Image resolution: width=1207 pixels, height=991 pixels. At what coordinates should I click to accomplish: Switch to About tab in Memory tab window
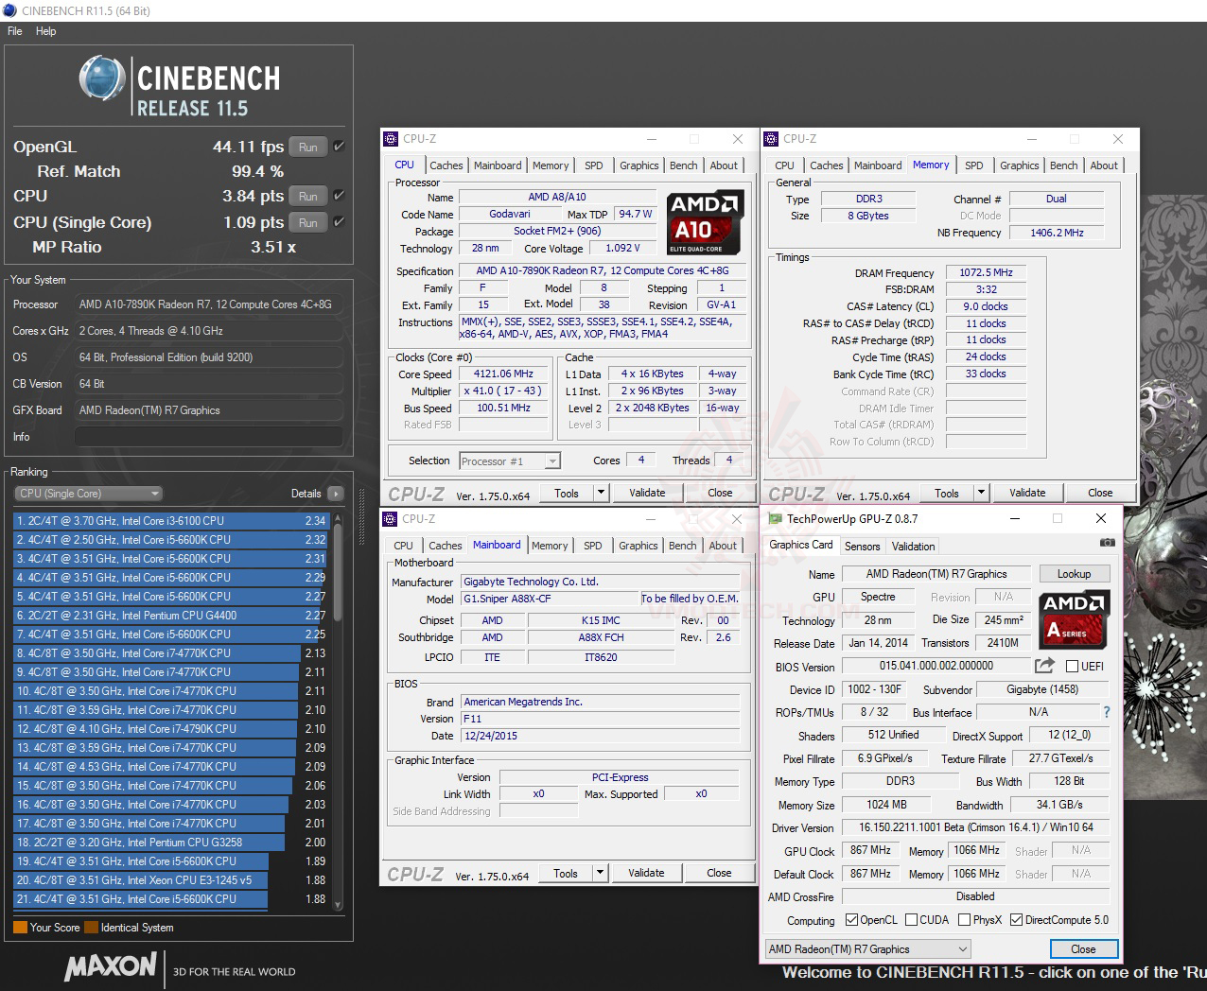(1104, 165)
